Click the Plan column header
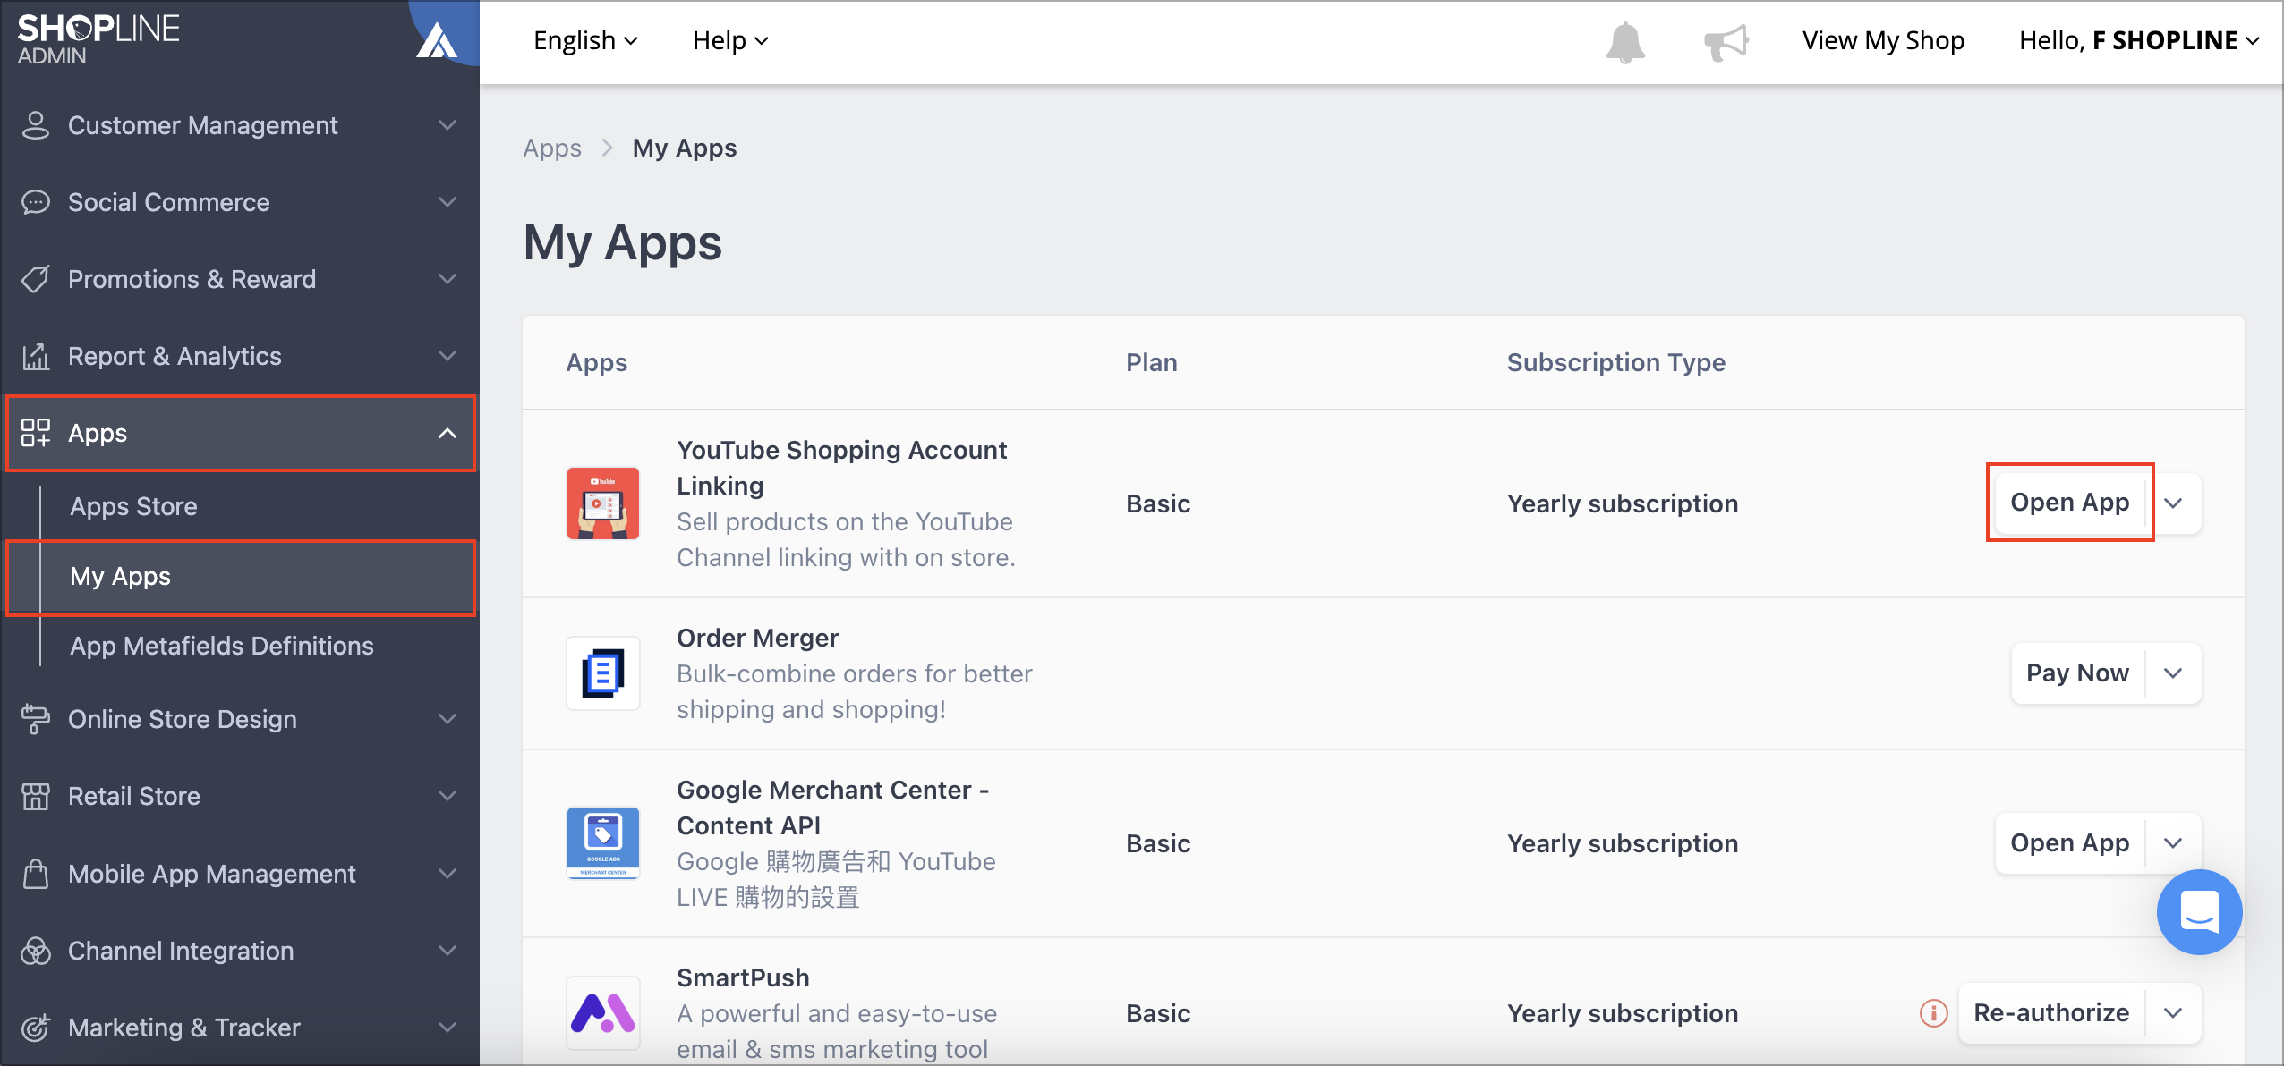 1151,362
